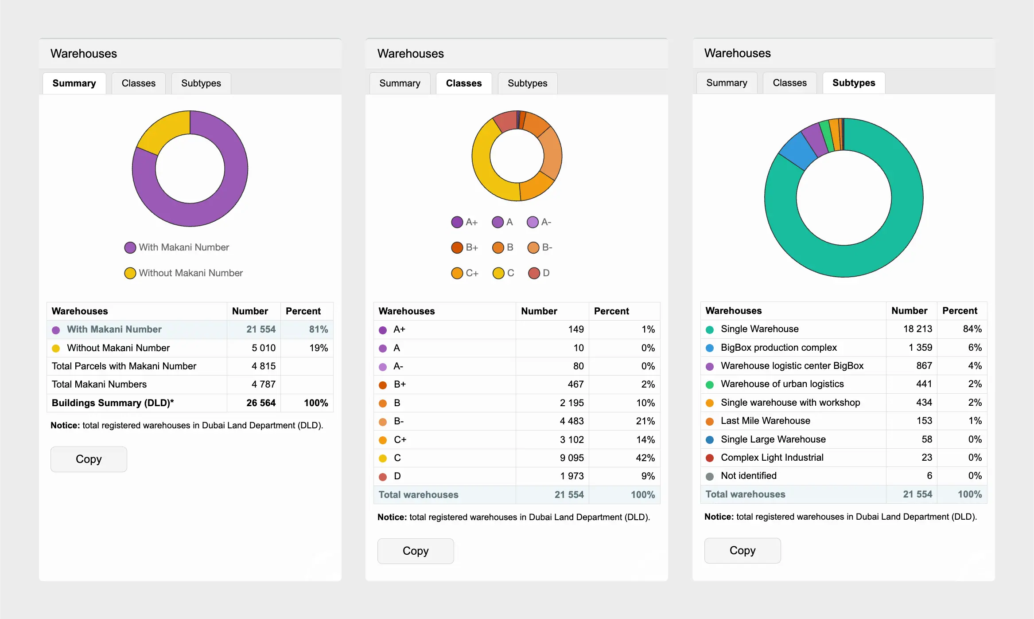Click the Warehouse logistic center BigBox row
This screenshot has height=619, width=1034.
click(x=844, y=366)
